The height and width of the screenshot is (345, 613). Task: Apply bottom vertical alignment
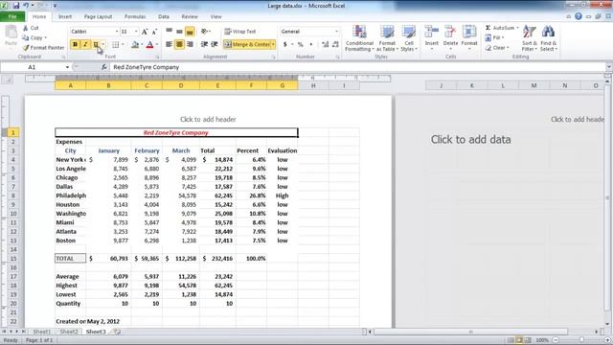point(190,32)
